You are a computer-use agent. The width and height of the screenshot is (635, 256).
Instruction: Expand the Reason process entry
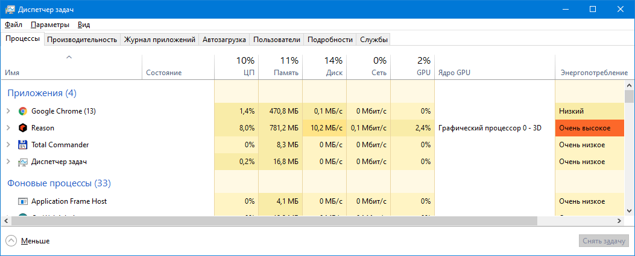[8, 128]
